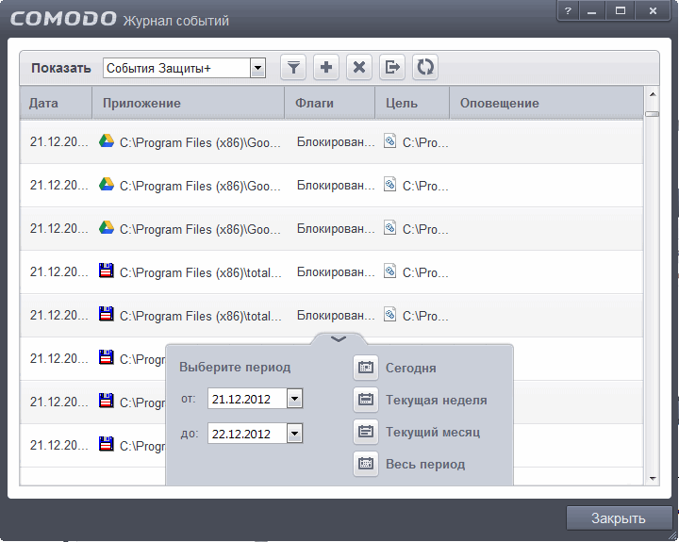Click the Google Drive icon in the third row
Image resolution: width=679 pixels, height=542 pixels.
pos(106,228)
